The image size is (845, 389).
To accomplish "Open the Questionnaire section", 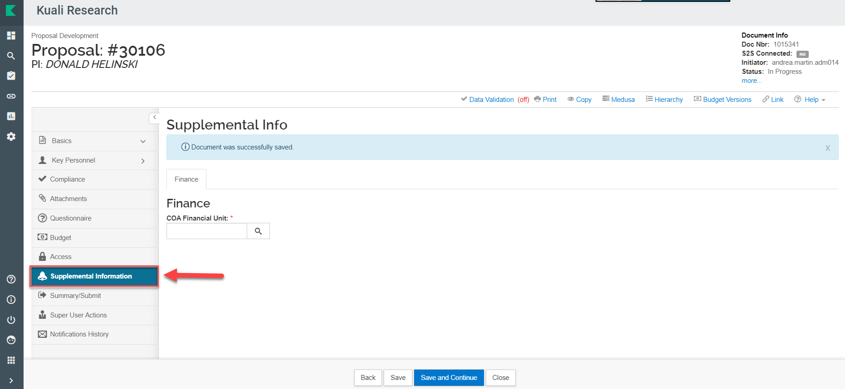I will click(x=95, y=218).
